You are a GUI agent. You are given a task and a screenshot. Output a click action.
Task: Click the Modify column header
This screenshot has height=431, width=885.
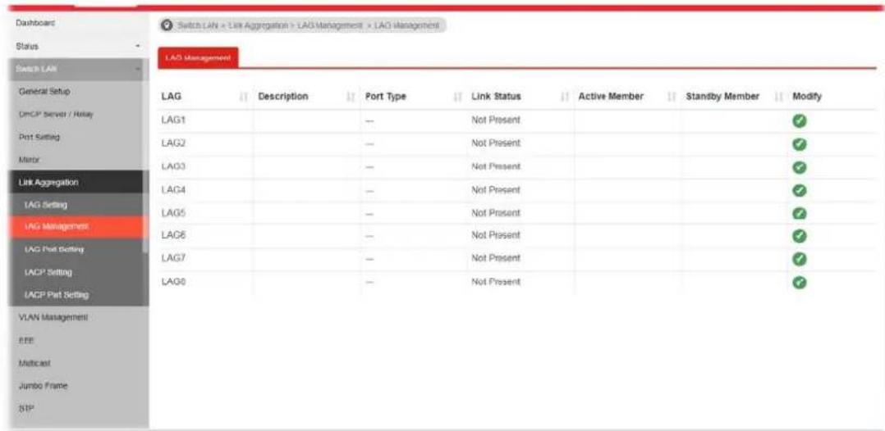[806, 97]
